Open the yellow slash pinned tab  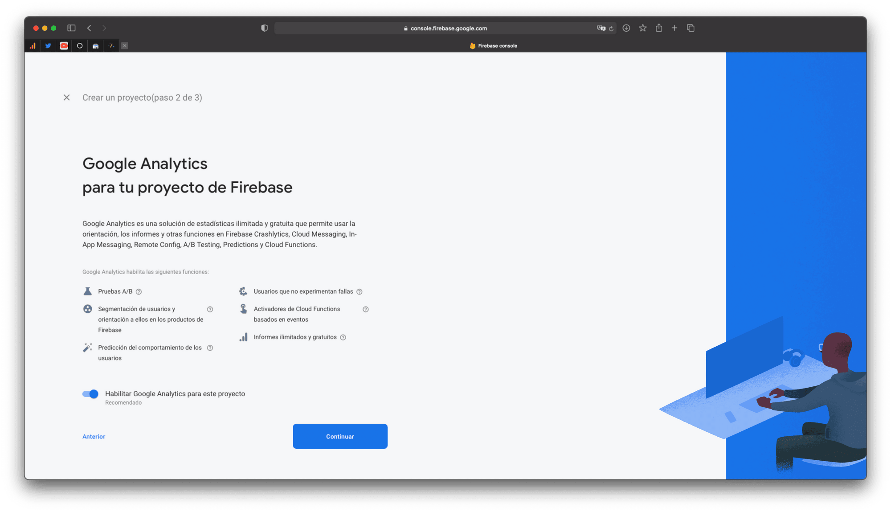click(x=111, y=45)
